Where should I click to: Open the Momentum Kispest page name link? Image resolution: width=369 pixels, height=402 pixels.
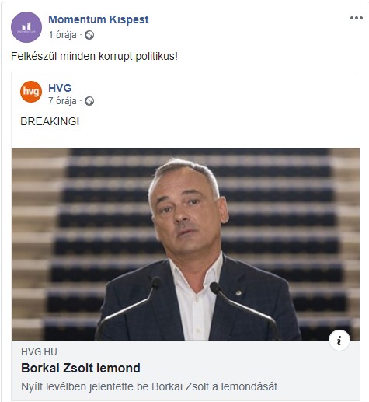(99, 19)
